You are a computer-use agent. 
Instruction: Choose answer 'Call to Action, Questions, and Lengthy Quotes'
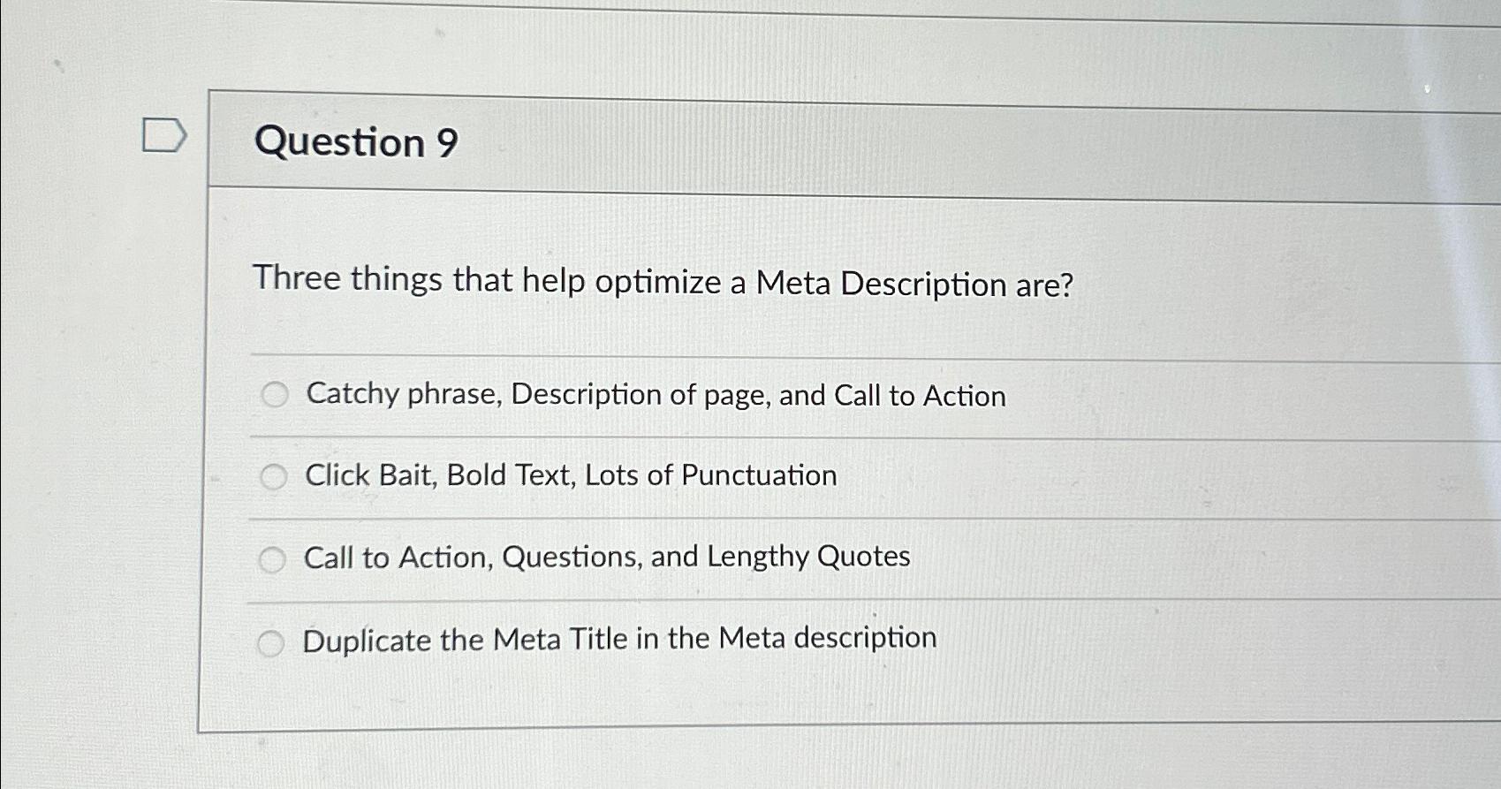[607, 558]
